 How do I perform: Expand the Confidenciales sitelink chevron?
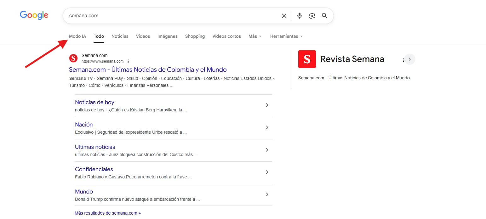(267, 172)
